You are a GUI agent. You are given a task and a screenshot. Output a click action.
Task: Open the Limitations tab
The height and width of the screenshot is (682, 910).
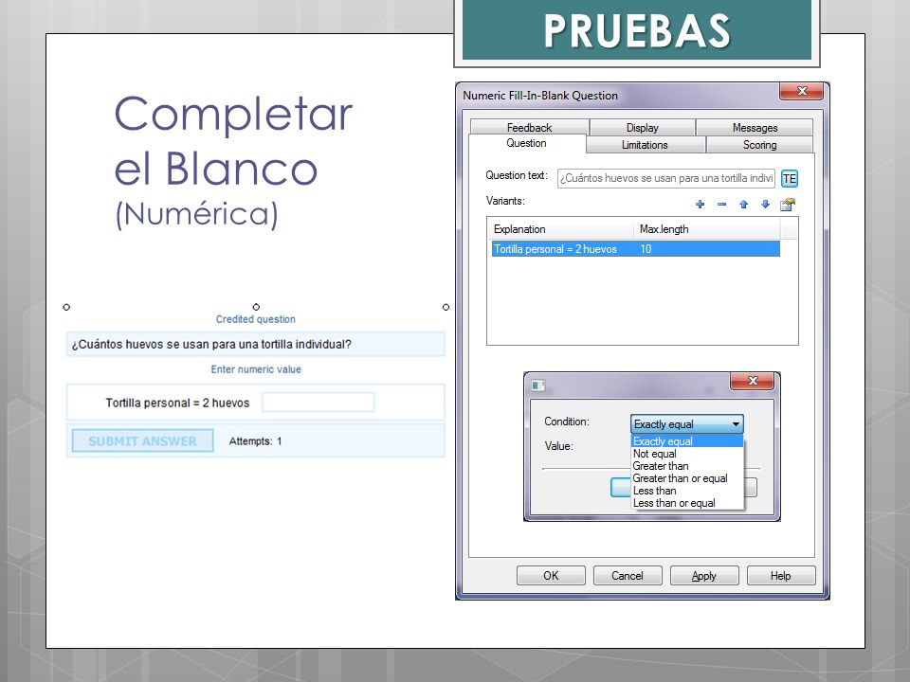point(645,145)
